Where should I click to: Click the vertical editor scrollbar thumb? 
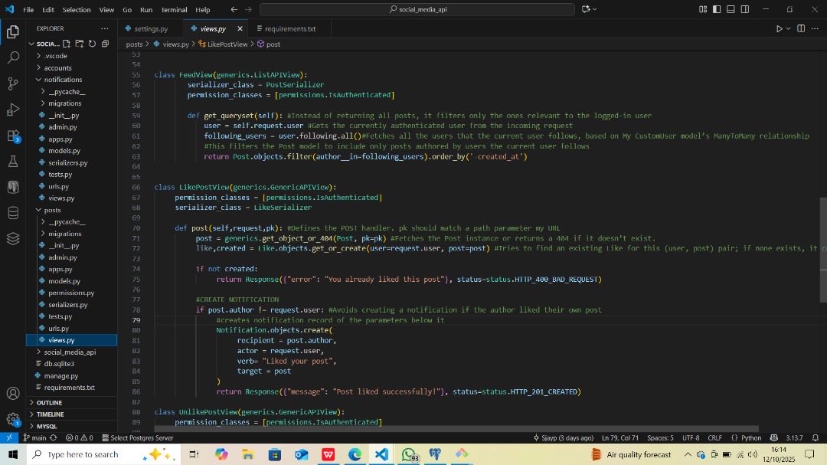[x=822, y=250]
